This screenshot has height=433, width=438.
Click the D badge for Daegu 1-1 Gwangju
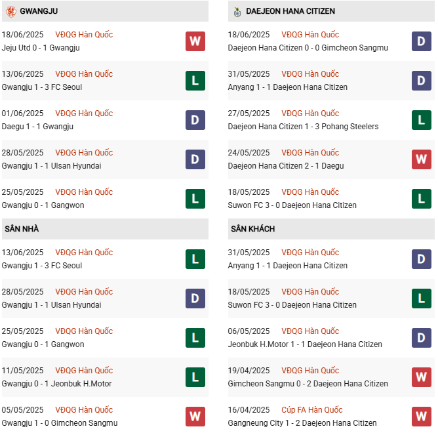[x=195, y=120]
